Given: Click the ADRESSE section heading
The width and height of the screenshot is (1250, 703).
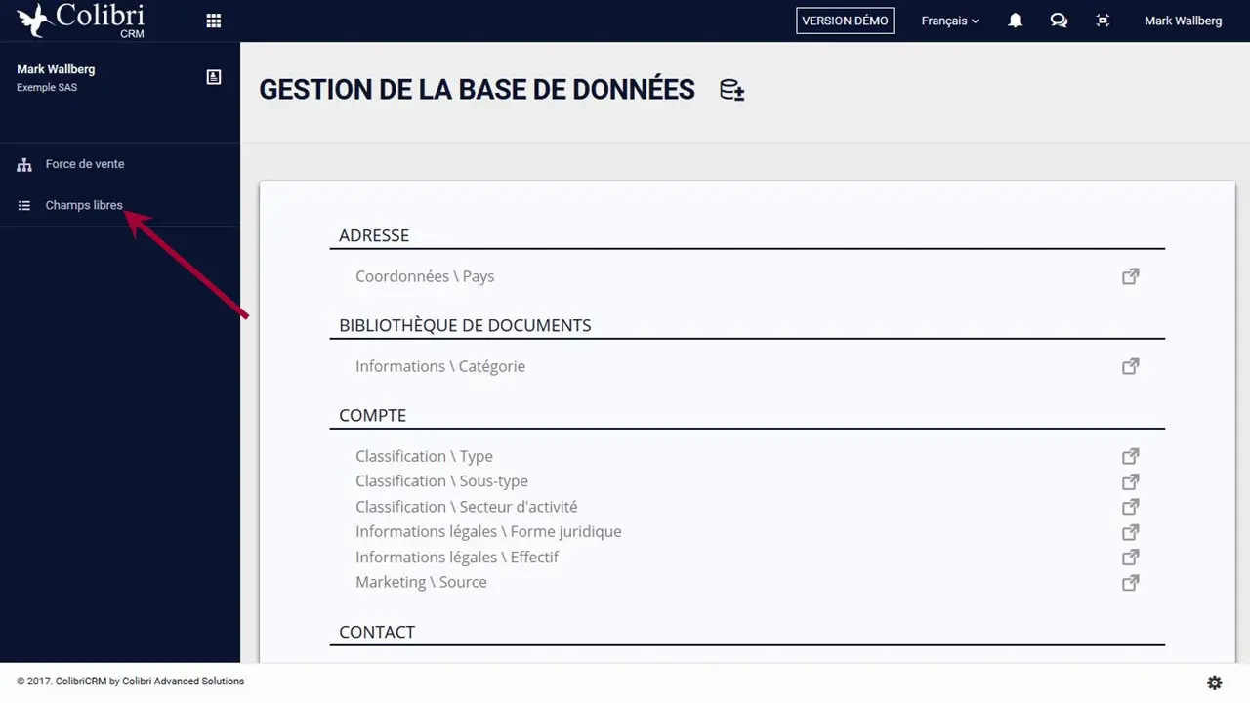Looking at the screenshot, I should click(374, 235).
